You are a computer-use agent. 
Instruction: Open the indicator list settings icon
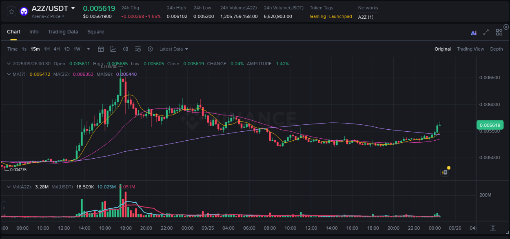pos(138,49)
